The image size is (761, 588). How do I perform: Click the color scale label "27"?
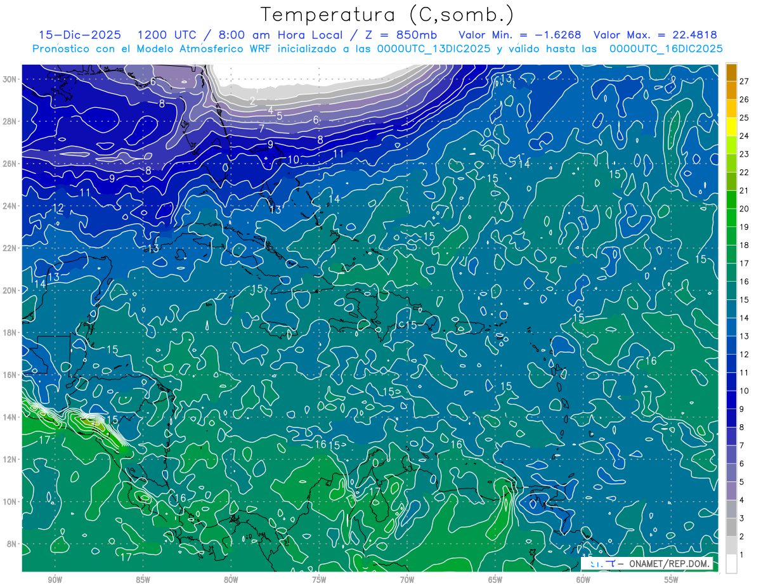tap(744, 81)
